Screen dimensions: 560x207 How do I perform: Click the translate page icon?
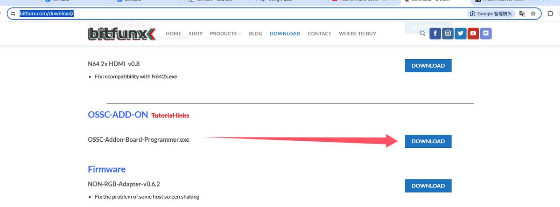tap(522, 14)
